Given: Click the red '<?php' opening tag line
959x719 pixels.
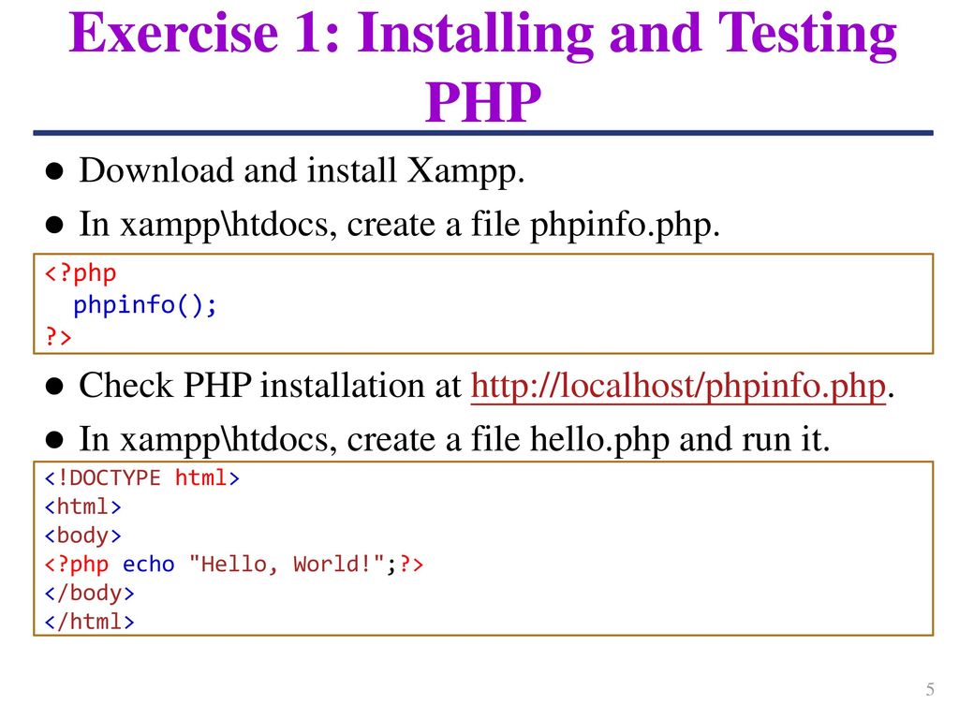Looking at the screenshot, I should 81,272.
